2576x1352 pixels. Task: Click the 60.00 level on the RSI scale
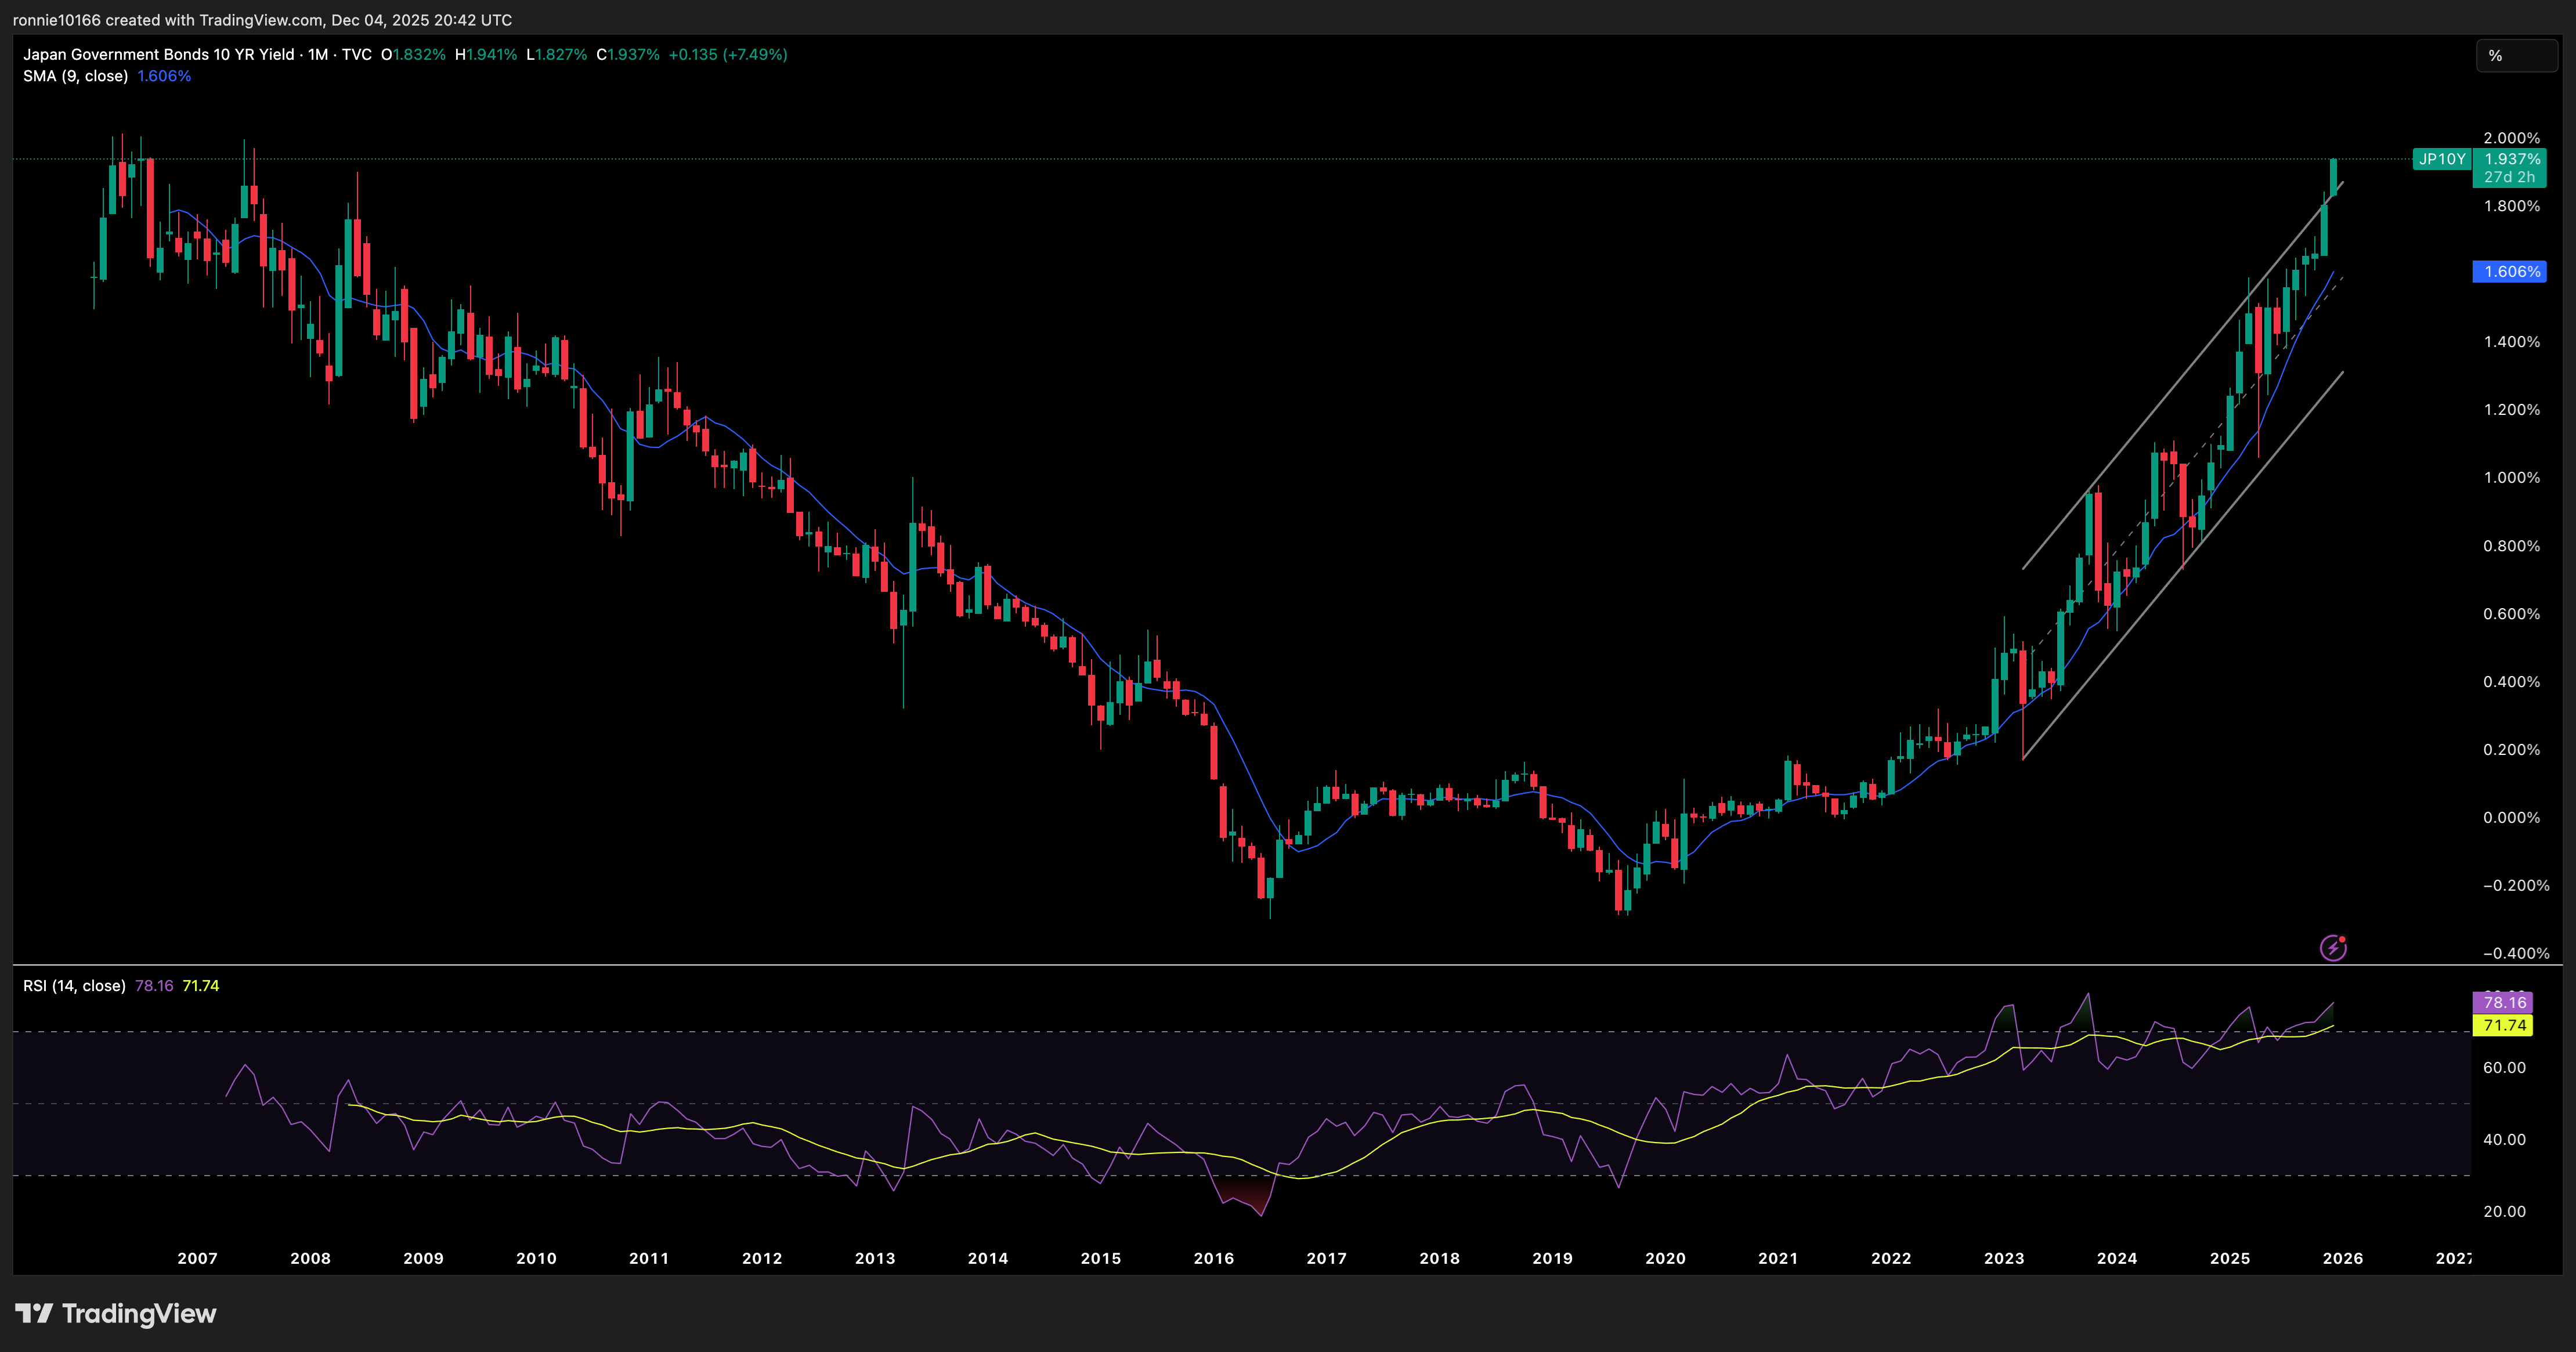point(2505,1067)
